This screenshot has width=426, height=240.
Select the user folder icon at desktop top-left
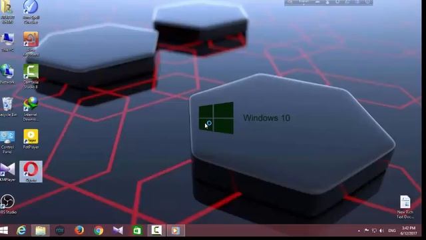(7, 12)
